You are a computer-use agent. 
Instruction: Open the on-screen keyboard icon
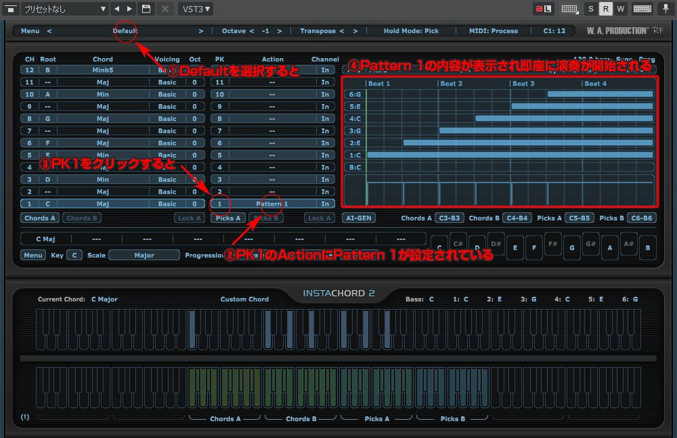click(x=642, y=9)
